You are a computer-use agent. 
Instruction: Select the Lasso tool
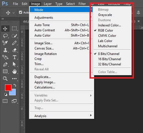click(x=5, y=36)
